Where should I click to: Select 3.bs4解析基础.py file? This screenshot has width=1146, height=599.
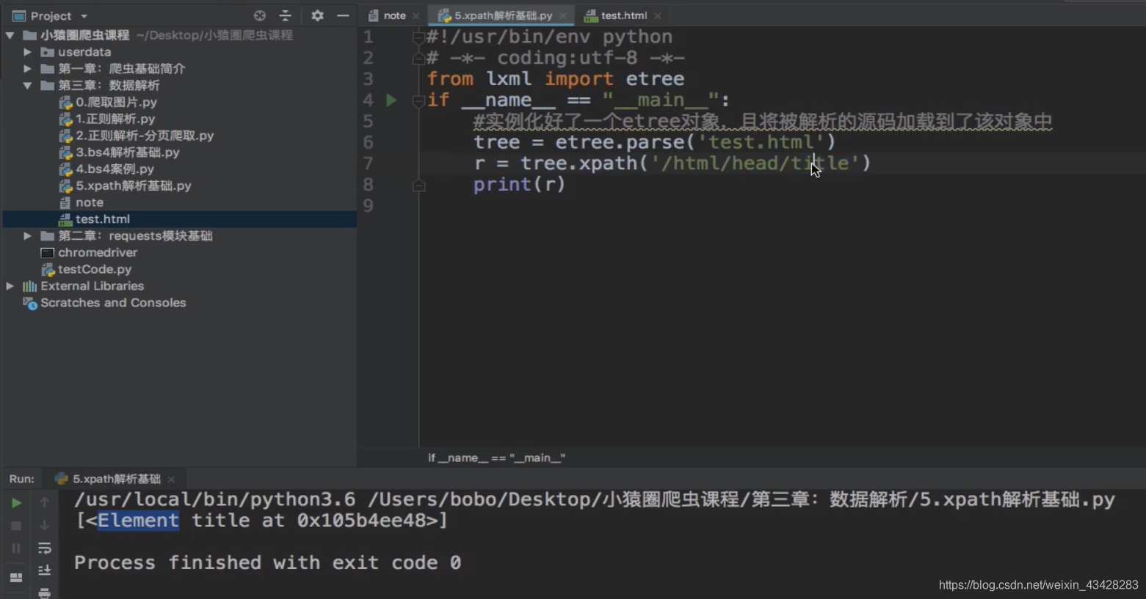pyautogui.click(x=127, y=152)
